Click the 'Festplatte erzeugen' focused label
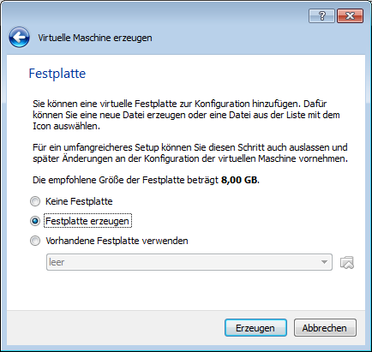Screen dimensions: 372x352 87,221
